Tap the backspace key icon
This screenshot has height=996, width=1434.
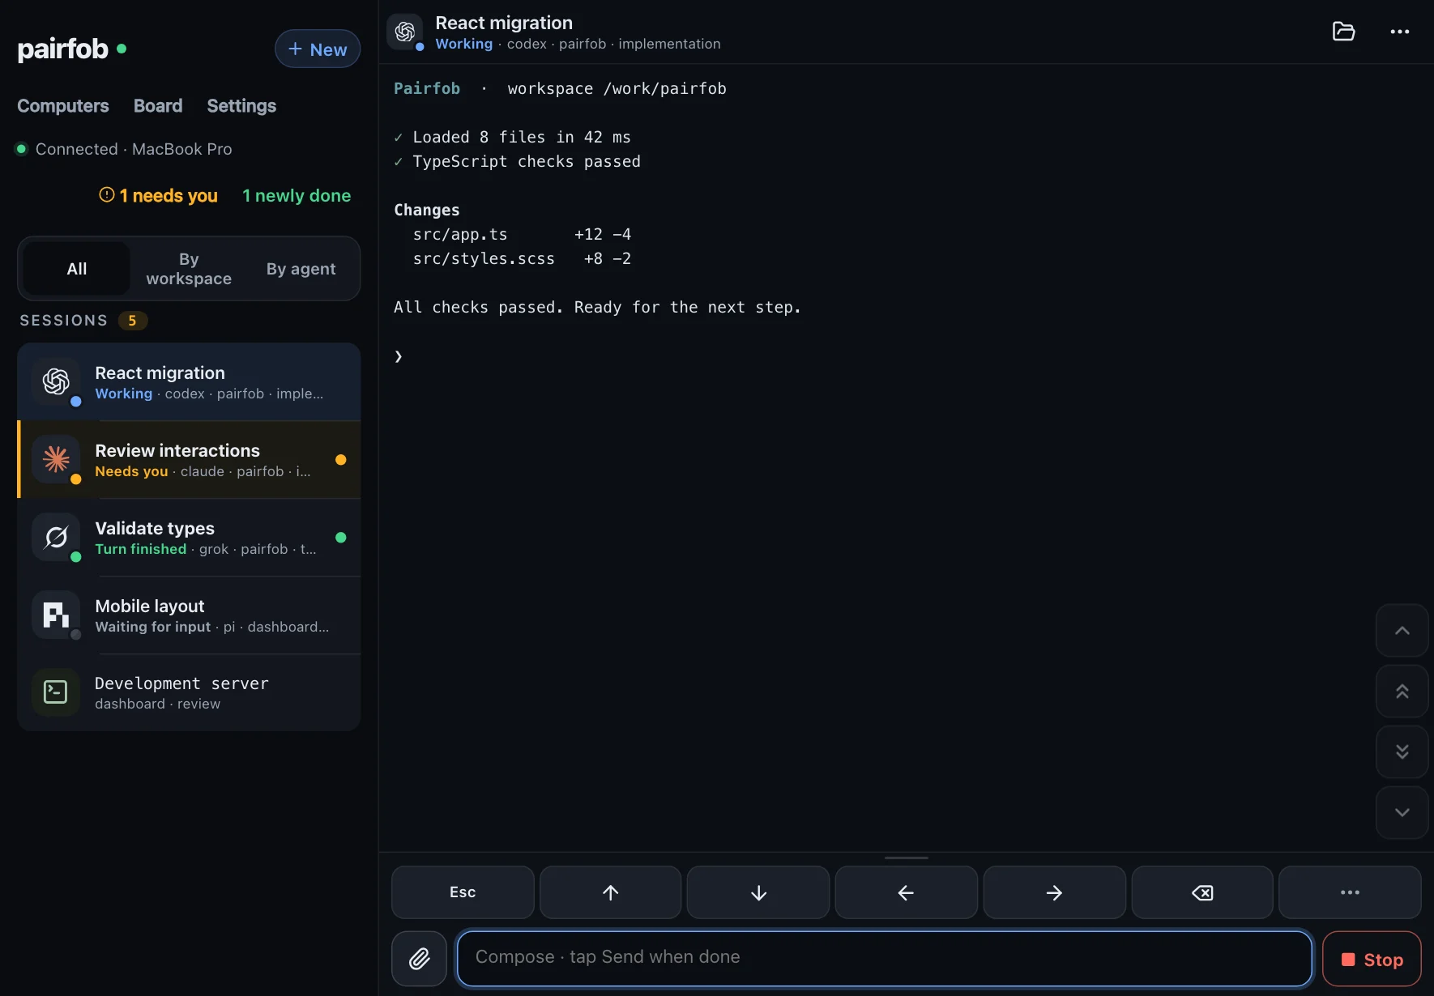[x=1202, y=892]
